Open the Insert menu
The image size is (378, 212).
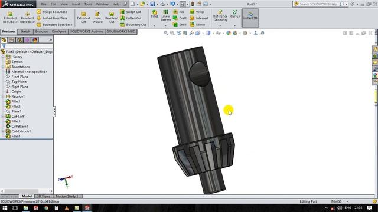click(x=76, y=4)
